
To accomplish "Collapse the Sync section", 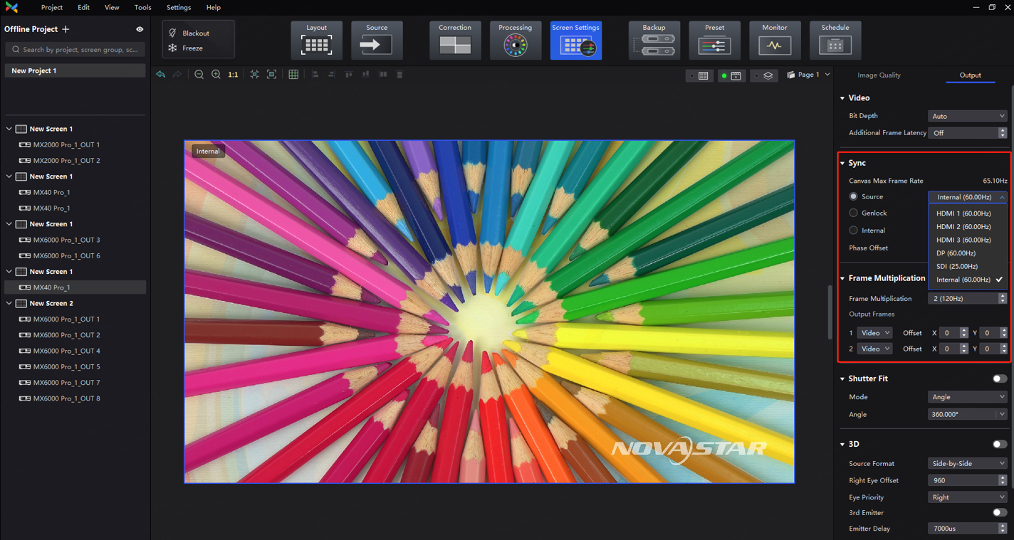I will (x=842, y=163).
